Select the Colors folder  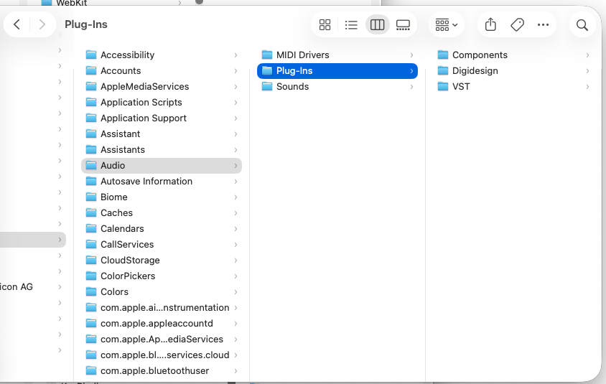pyautogui.click(x=161, y=292)
